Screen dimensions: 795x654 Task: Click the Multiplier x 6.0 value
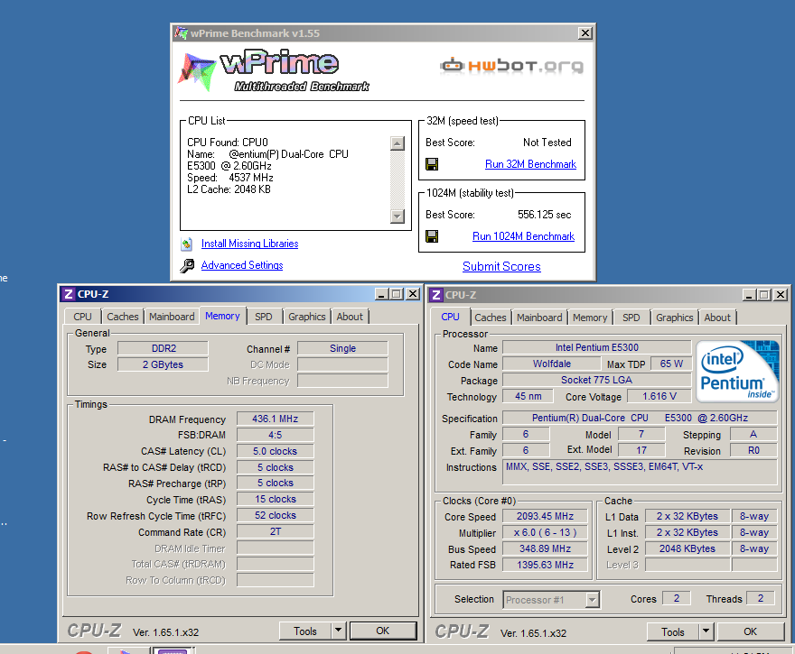(545, 533)
